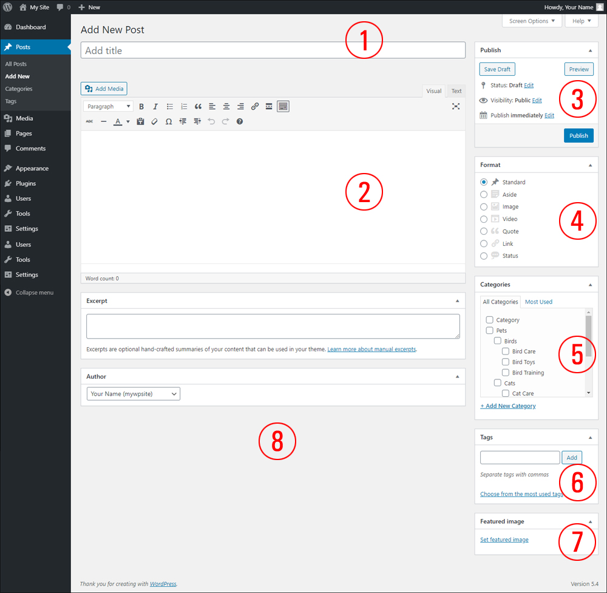
Task: Select the Link post format
Action: click(x=484, y=243)
